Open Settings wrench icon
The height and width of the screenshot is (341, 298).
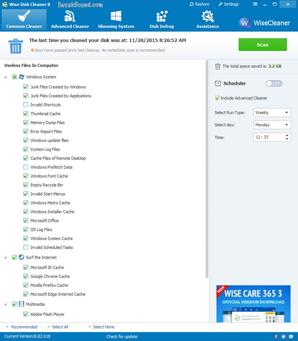[220, 4]
